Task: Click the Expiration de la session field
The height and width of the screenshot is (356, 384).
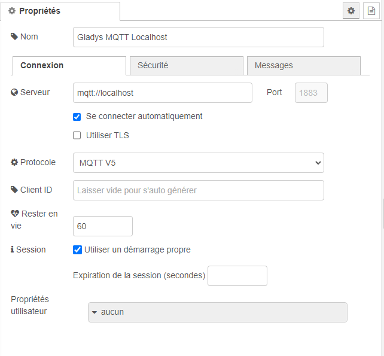Action: (237, 276)
